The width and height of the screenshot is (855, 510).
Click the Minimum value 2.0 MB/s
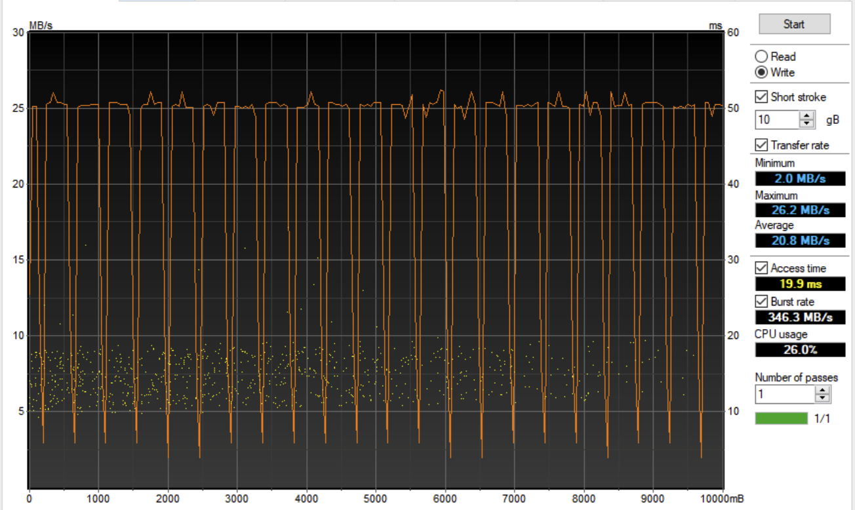800,178
